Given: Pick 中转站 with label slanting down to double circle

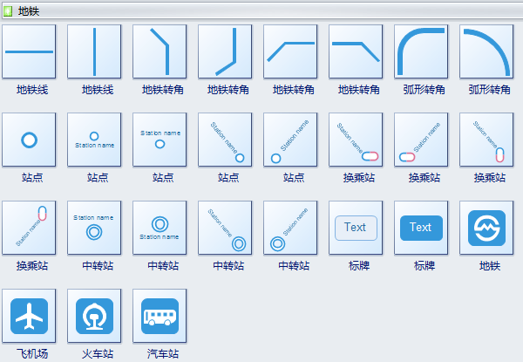Looking at the screenshot, I should click(x=225, y=228).
